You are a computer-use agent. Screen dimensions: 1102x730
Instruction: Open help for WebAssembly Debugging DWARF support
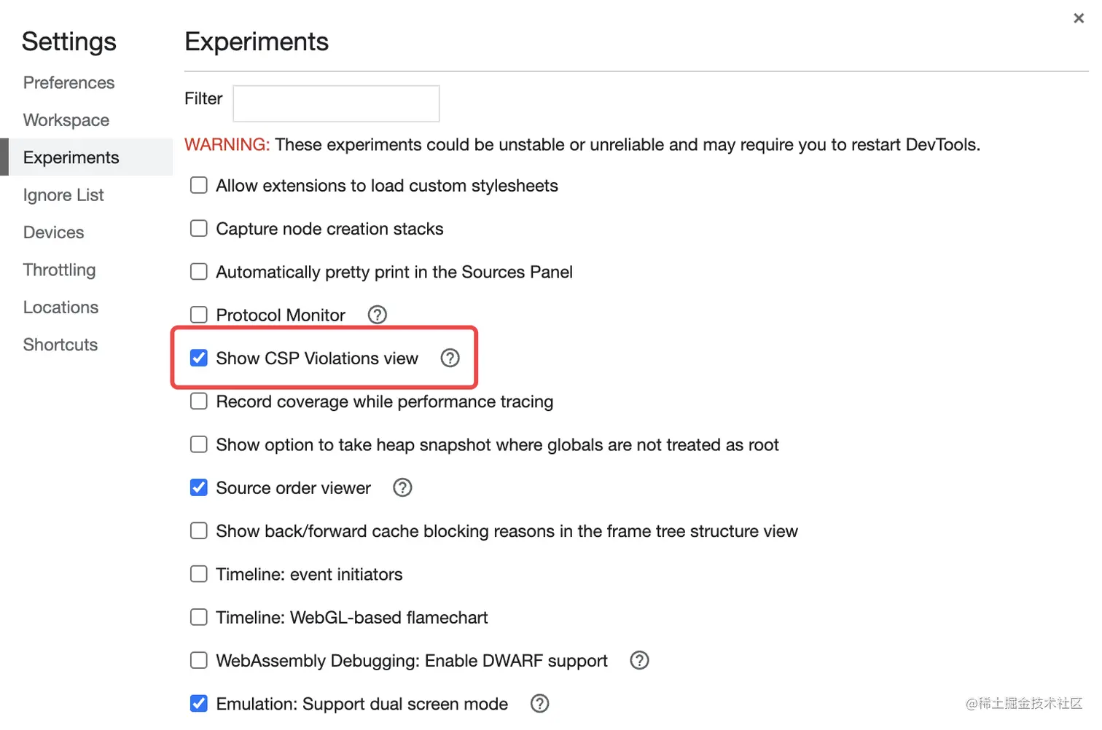point(639,660)
